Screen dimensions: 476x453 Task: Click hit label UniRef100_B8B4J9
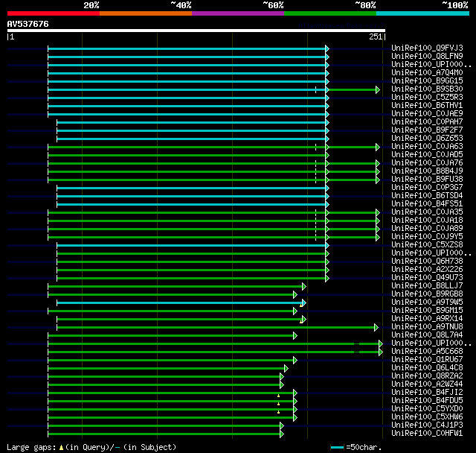[427, 171]
